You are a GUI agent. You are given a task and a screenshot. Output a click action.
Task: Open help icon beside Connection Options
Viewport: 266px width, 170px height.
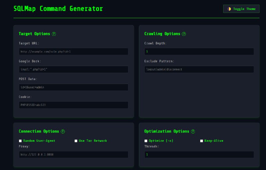click(x=63, y=131)
